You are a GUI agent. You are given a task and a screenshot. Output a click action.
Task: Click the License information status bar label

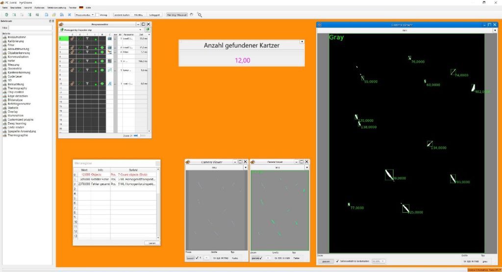point(484,270)
